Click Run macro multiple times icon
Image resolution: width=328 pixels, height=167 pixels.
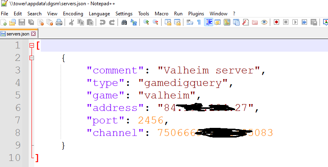(304, 22)
